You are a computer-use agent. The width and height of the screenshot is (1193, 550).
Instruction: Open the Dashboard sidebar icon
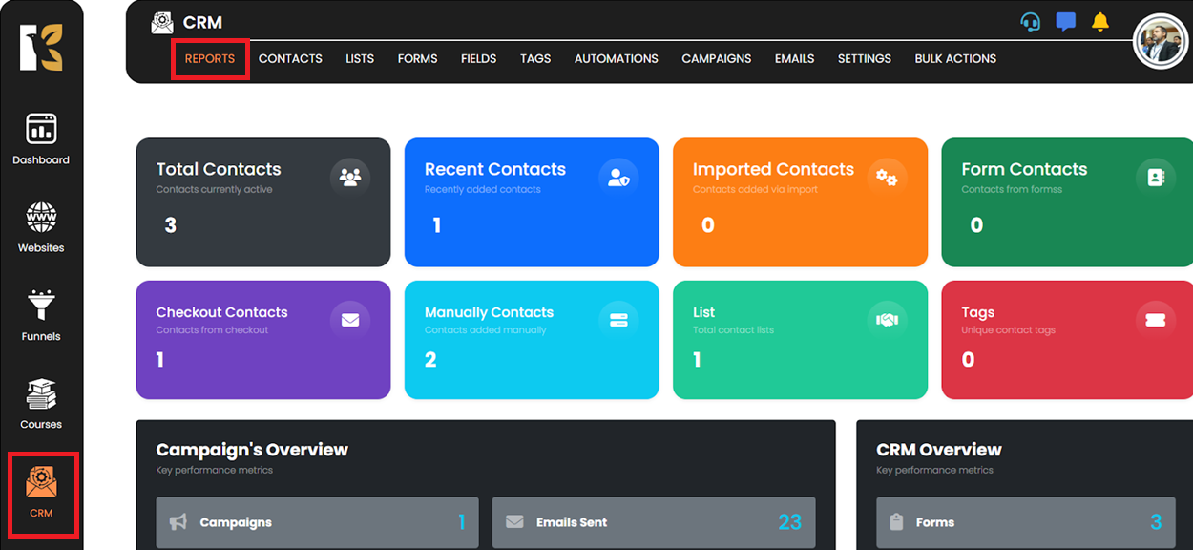[41, 138]
